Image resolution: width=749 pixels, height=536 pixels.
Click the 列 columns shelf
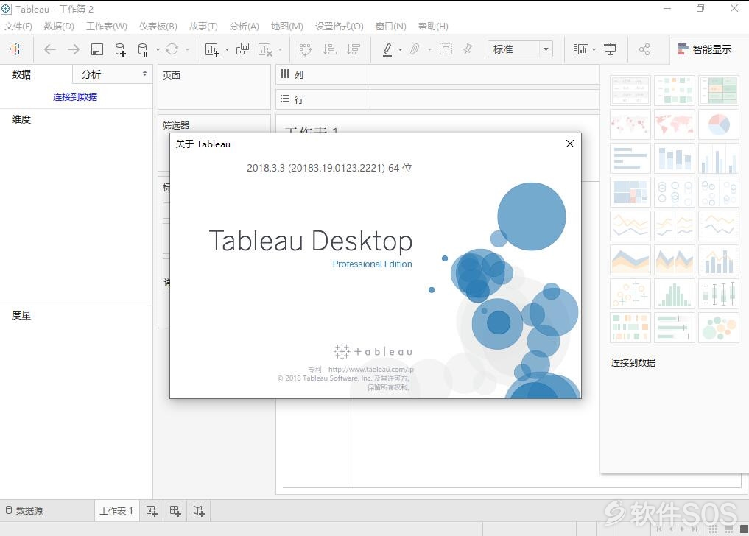point(437,74)
